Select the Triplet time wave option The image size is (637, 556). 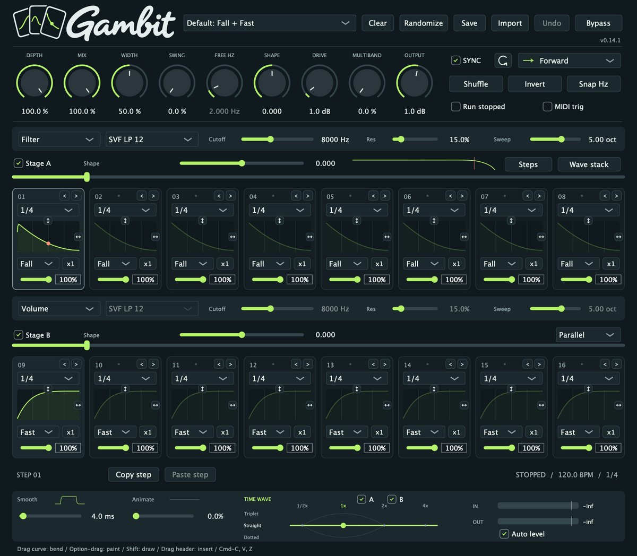[251, 514]
